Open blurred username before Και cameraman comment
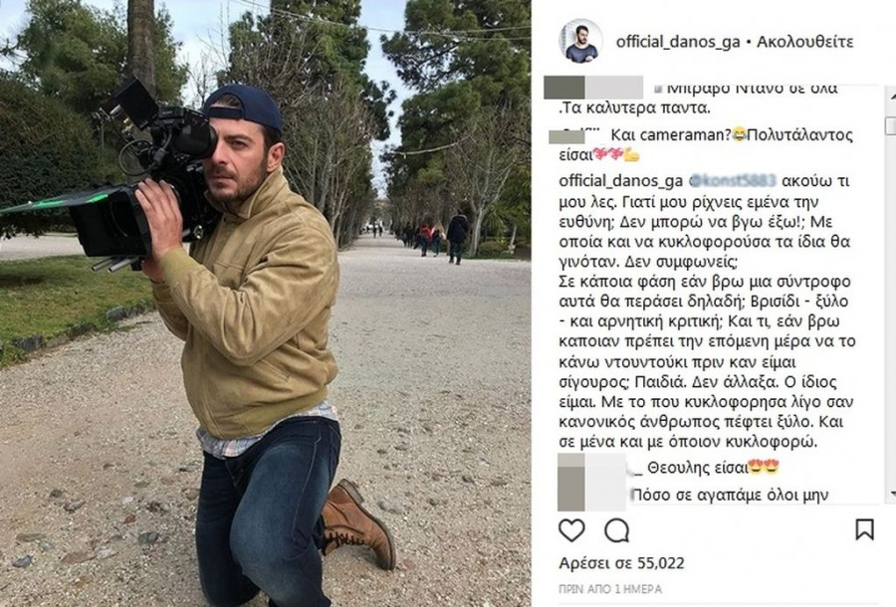The height and width of the screenshot is (607, 896). point(574,136)
